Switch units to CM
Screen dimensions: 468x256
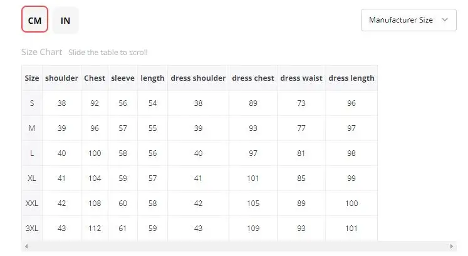pyautogui.click(x=34, y=19)
